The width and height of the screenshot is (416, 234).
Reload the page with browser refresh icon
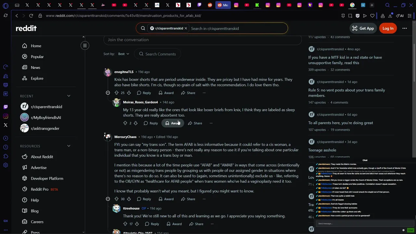(x=31, y=16)
